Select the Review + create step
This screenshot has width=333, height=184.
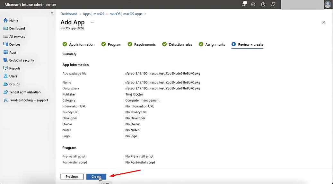point(247,44)
